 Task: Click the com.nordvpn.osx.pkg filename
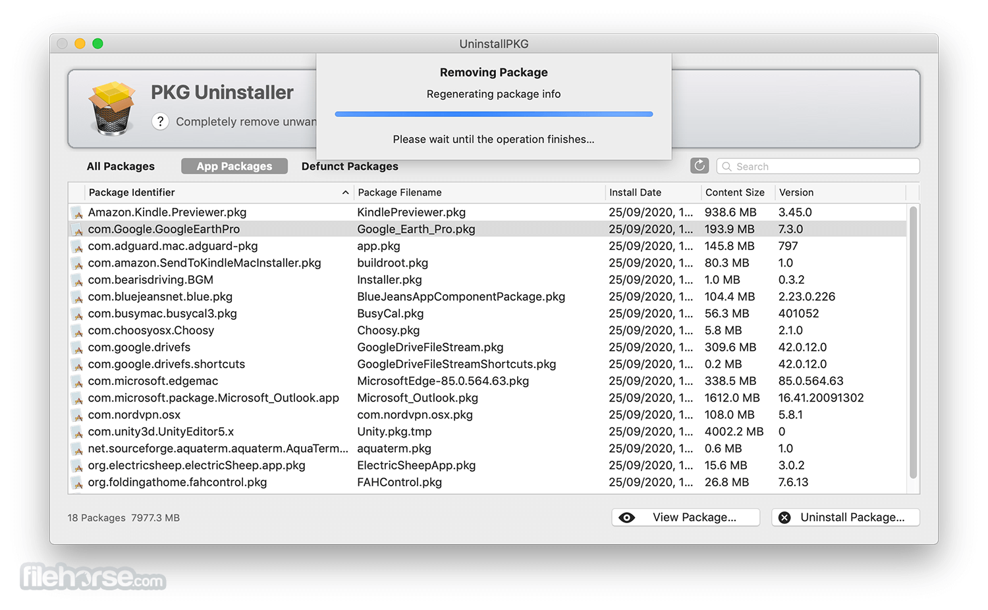(x=415, y=415)
